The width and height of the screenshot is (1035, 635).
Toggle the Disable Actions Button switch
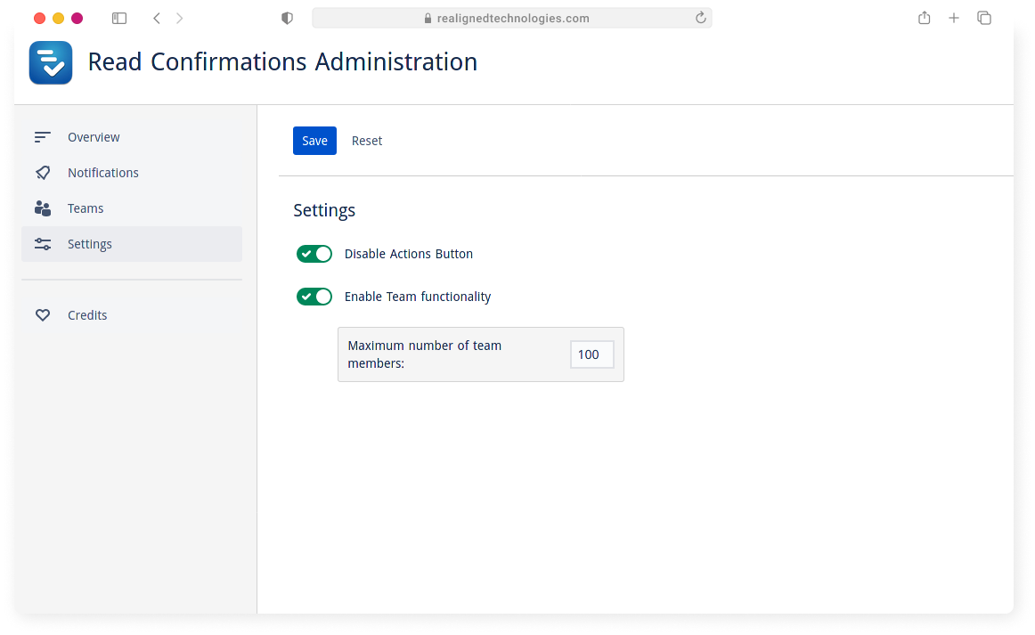[314, 254]
